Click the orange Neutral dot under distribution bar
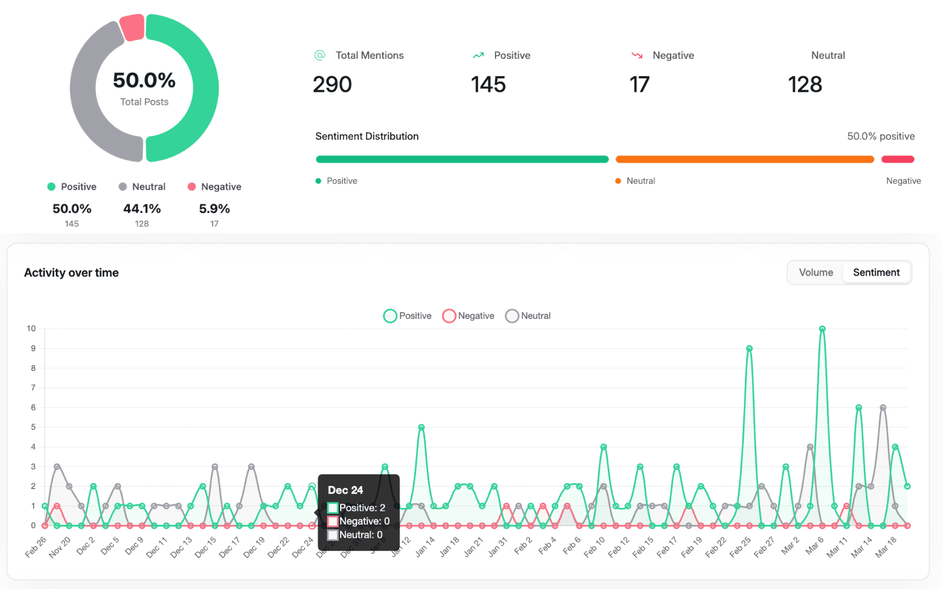Image resolution: width=943 pixels, height=589 pixels. coord(618,181)
